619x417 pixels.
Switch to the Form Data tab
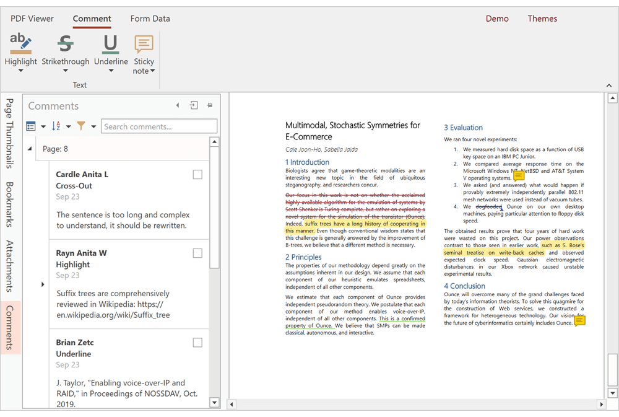[x=150, y=19]
